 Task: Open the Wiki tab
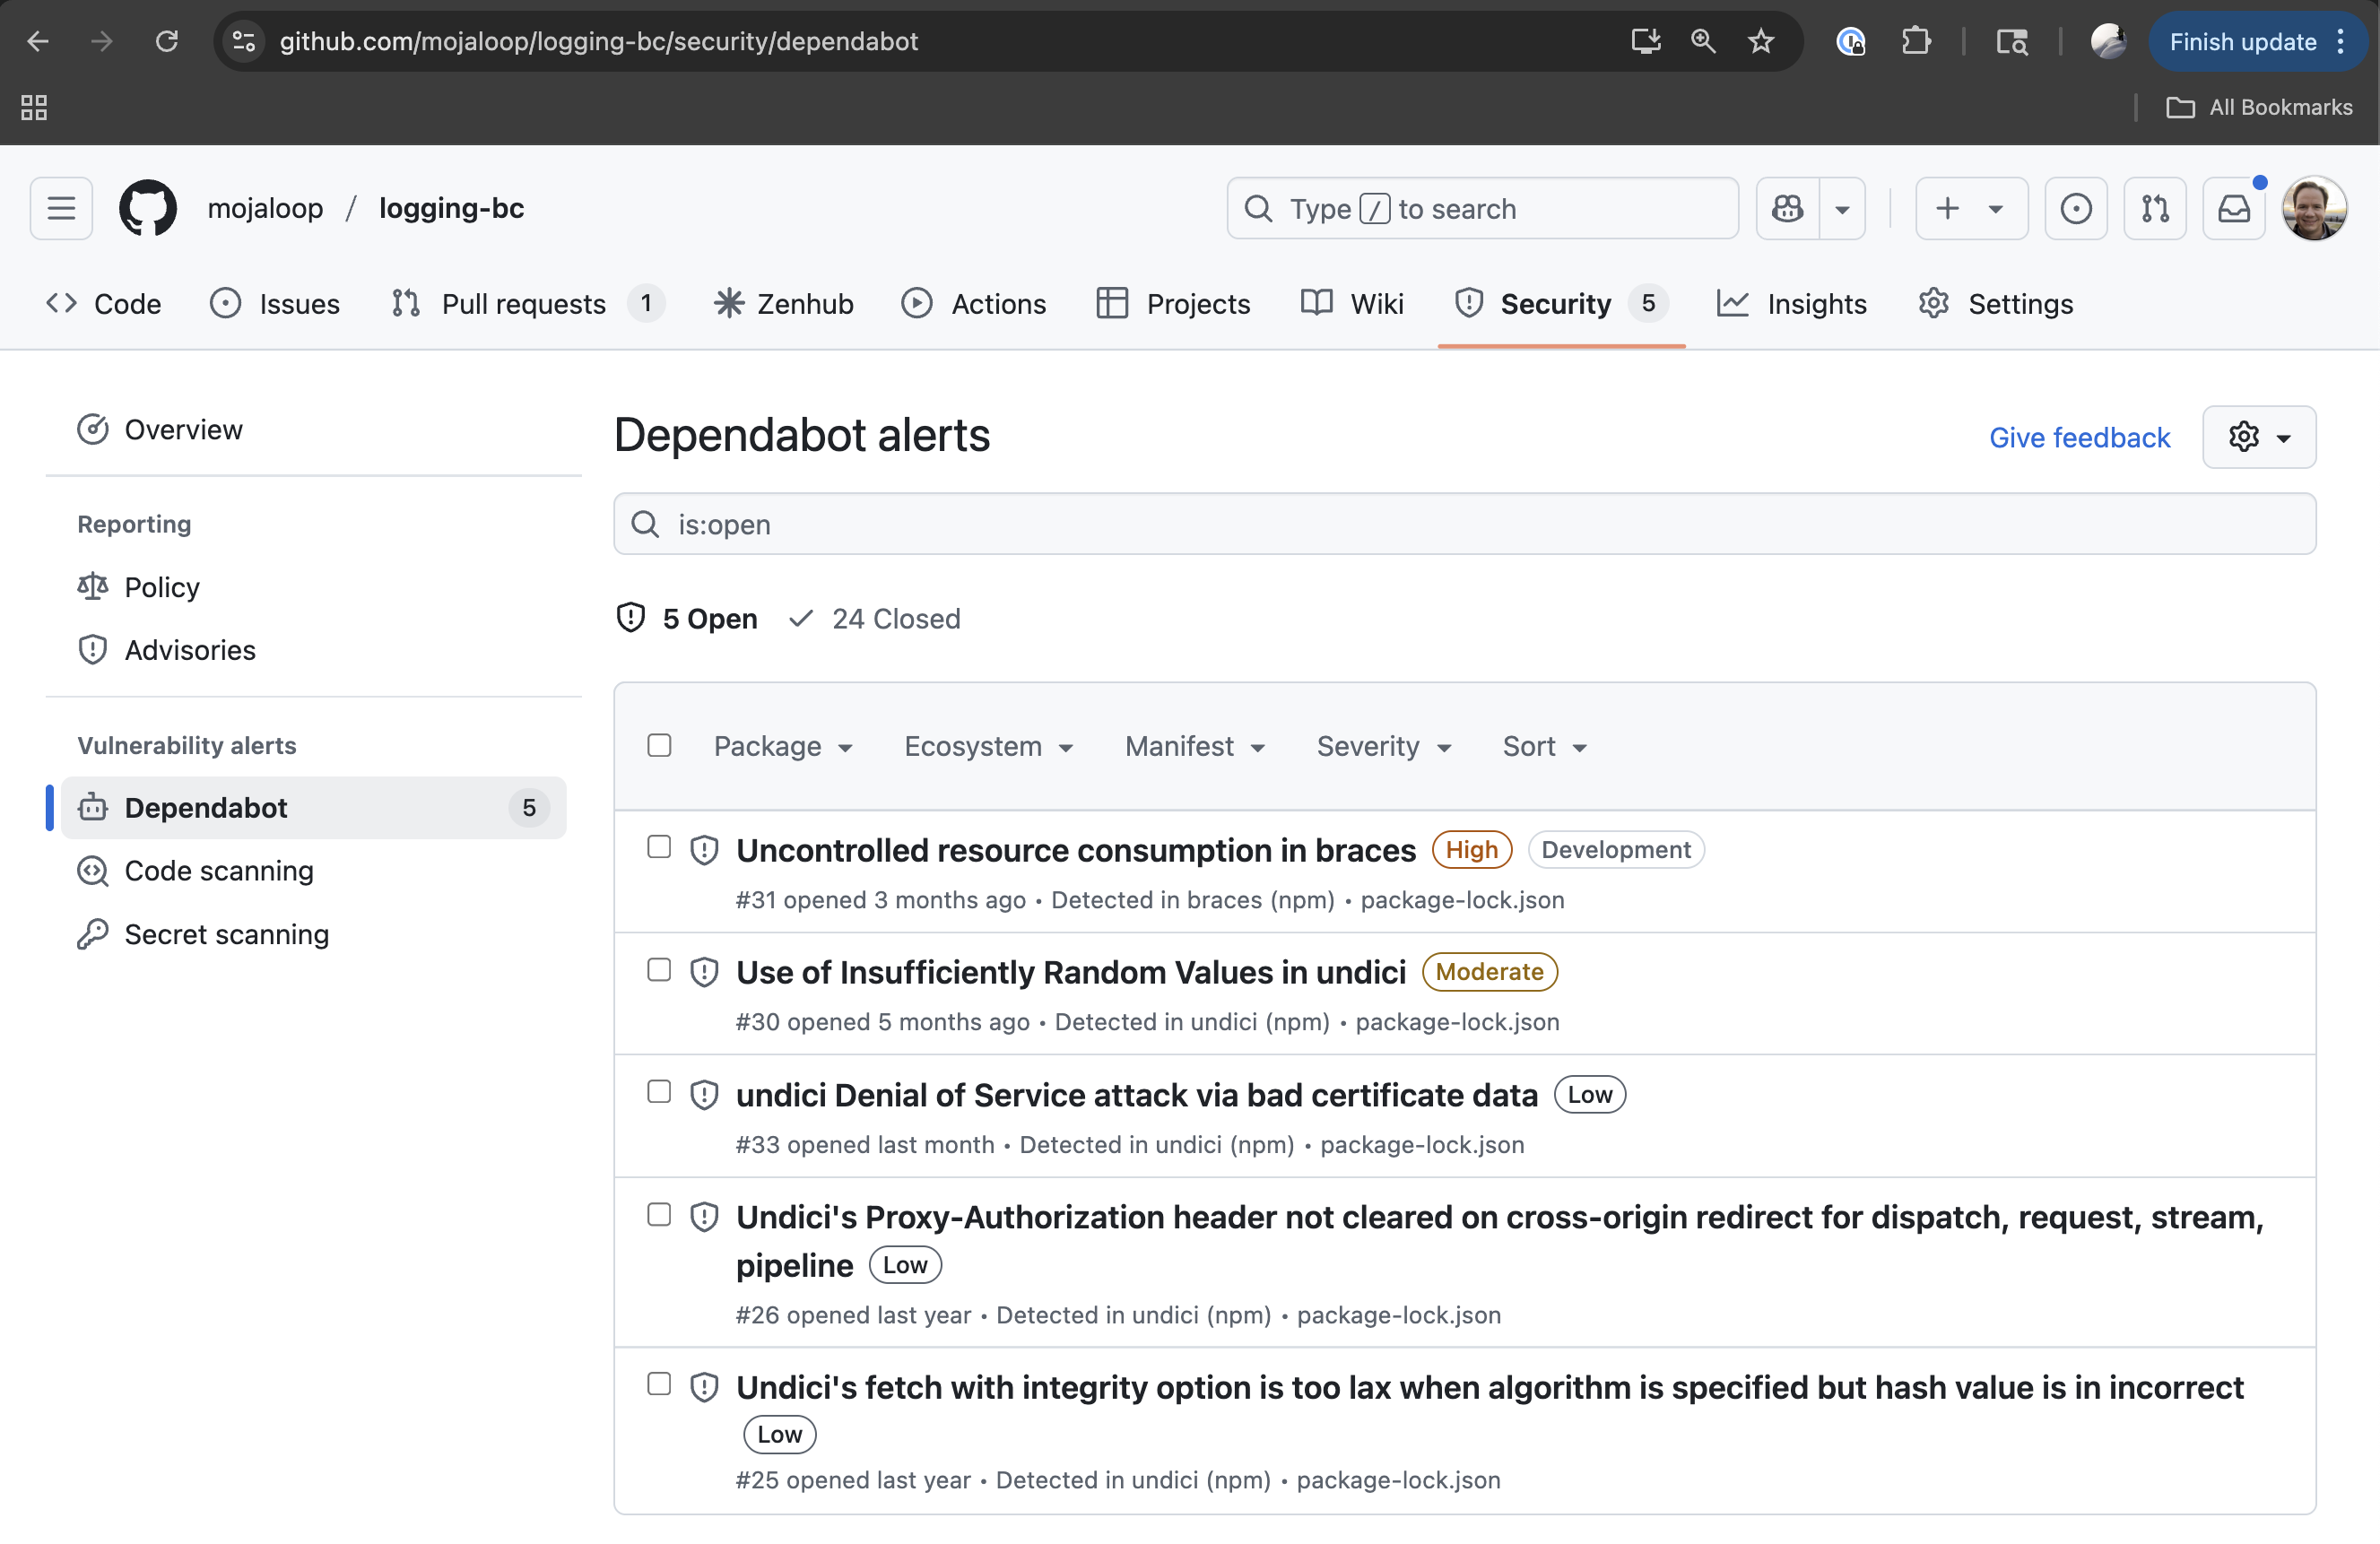pos(1352,303)
